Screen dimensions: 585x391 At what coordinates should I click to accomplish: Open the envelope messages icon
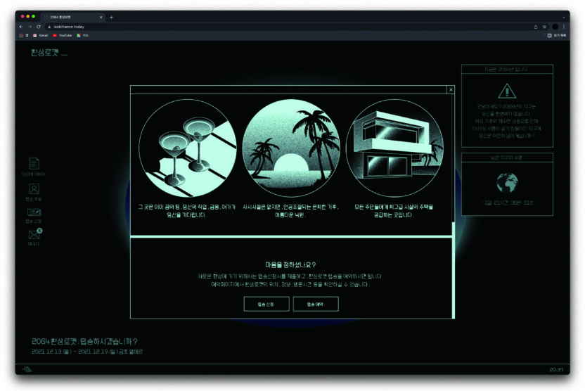click(34, 235)
